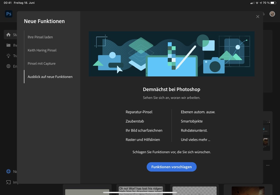Click the Home icon in sidebar
280x195 pixels.
point(8,35)
